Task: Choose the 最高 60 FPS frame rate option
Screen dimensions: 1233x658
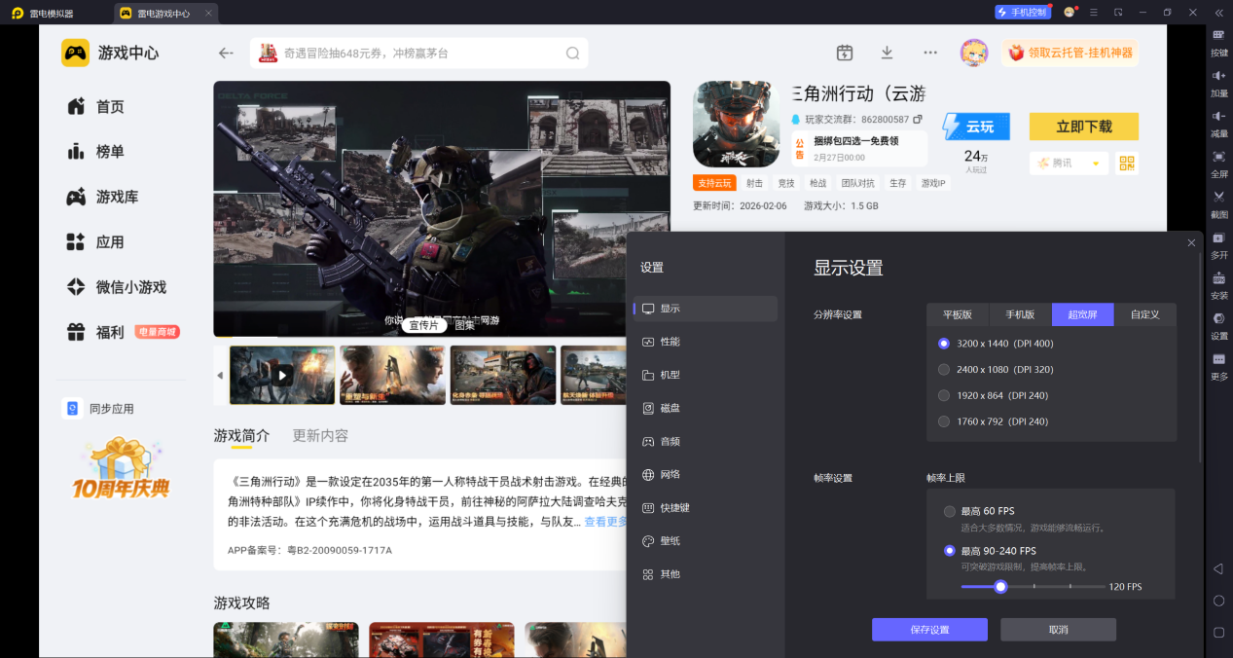Action: (x=949, y=512)
